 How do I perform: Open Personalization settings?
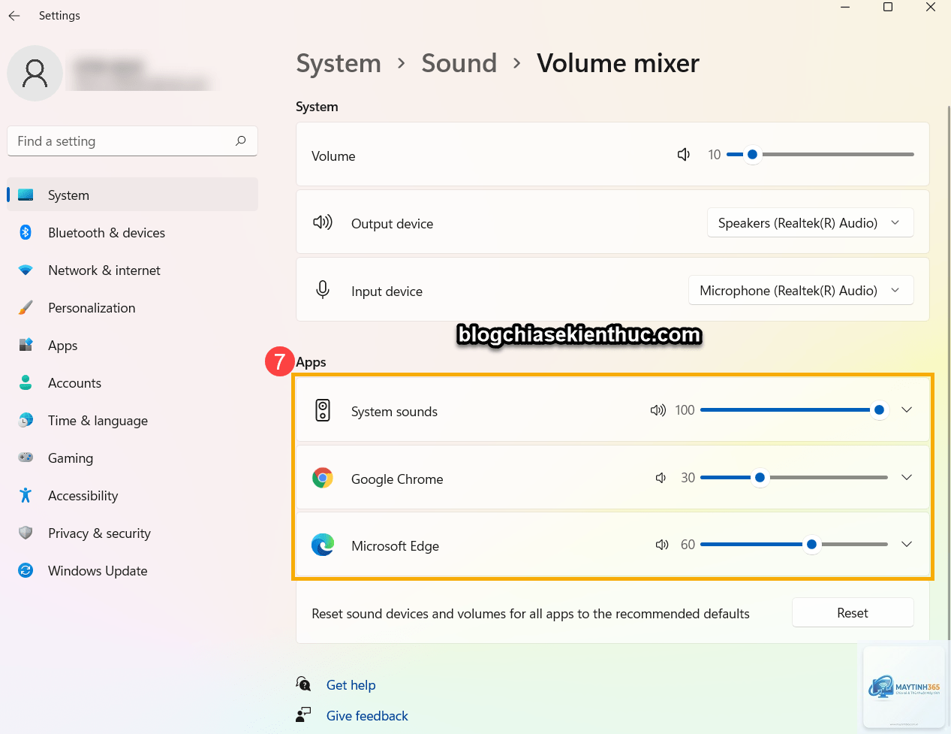click(132, 307)
